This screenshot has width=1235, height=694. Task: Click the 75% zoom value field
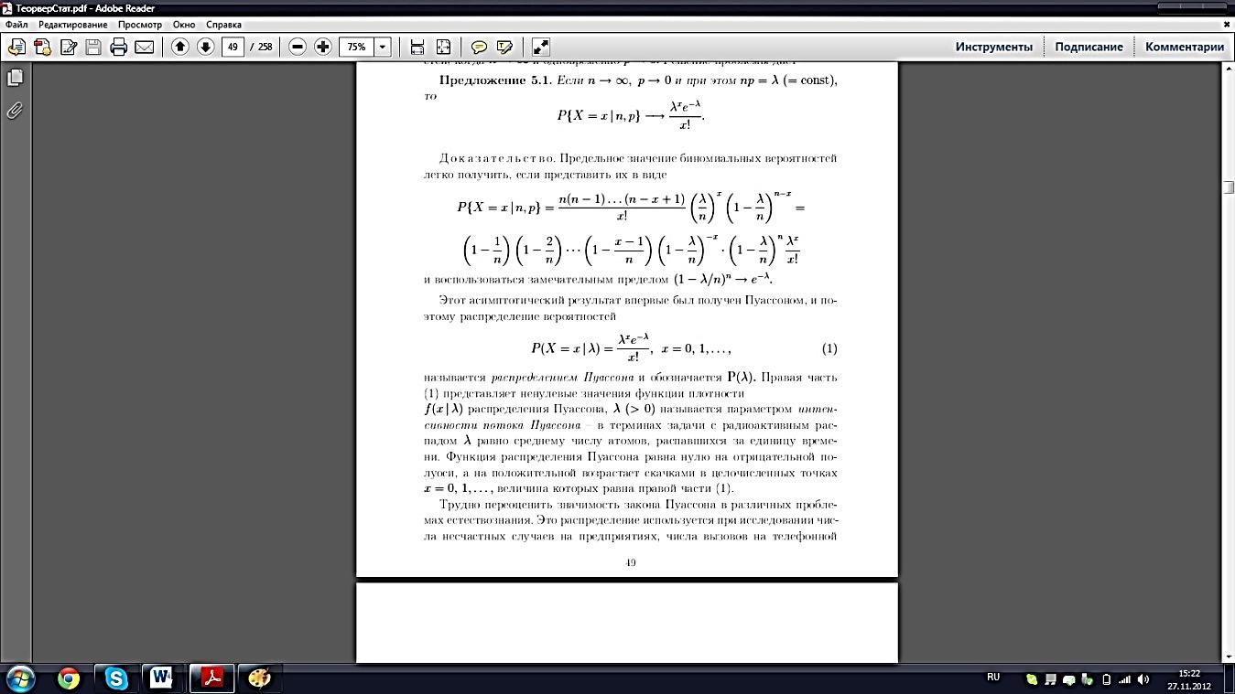point(356,47)
